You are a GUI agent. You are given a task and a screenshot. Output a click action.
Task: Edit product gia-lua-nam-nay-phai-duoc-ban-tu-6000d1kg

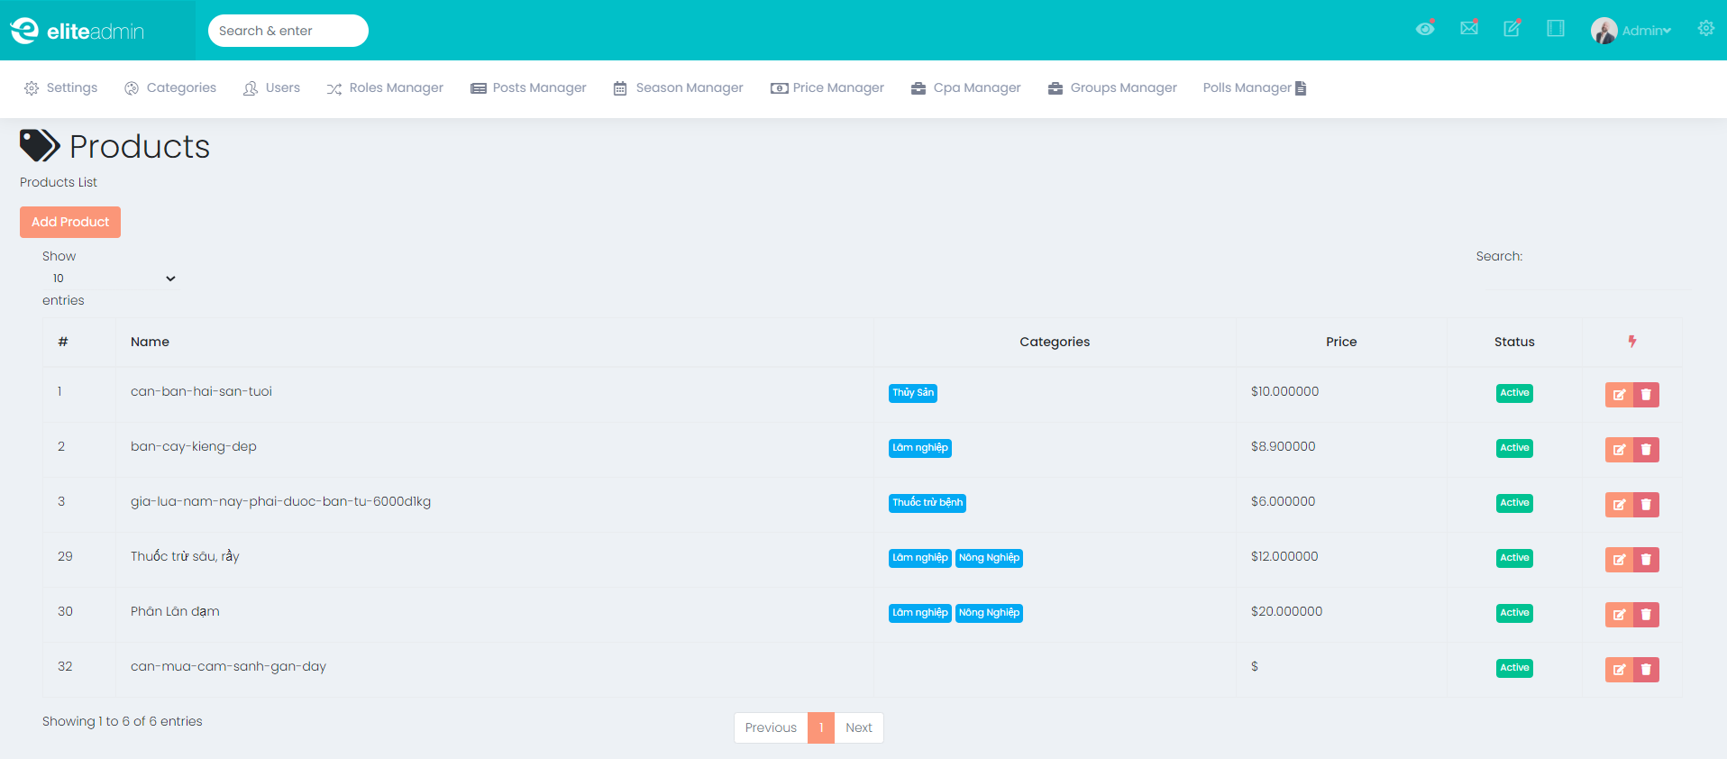click(x=1619, y=505)
